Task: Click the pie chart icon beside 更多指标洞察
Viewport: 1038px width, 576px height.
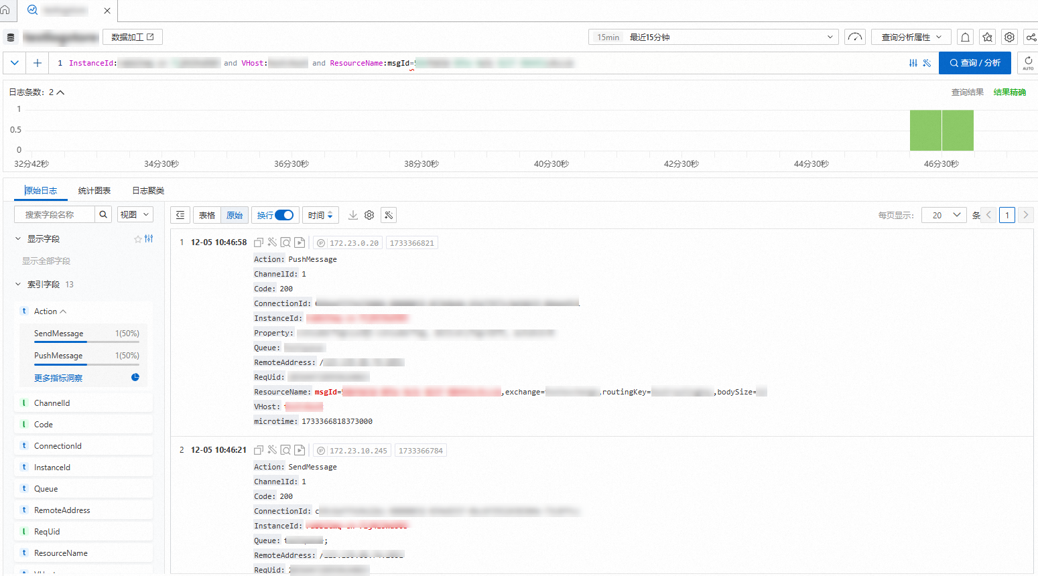Action: [x=135, y=377]
